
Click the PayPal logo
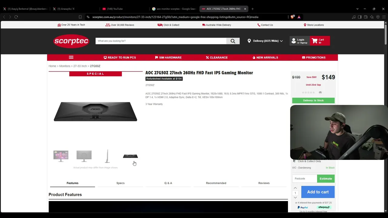[303, 207]
